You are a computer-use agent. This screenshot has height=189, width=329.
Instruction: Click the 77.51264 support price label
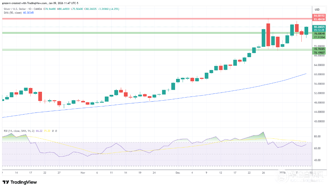(x=319, y=37)
